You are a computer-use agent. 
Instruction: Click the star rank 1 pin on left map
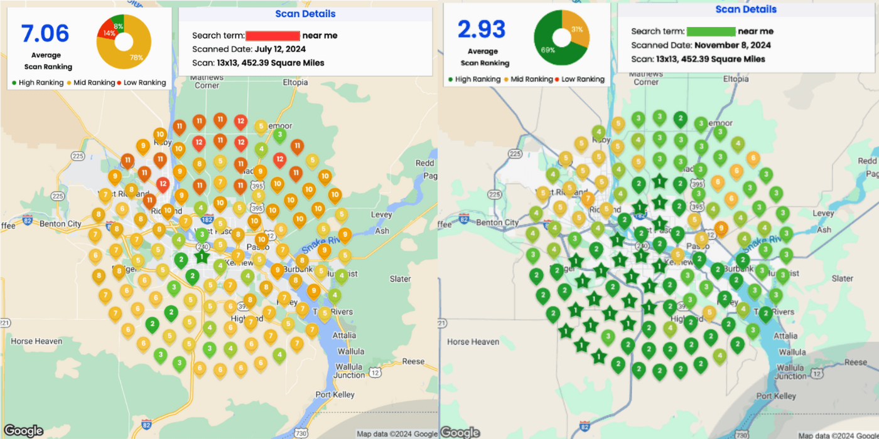tap(202, 256)
